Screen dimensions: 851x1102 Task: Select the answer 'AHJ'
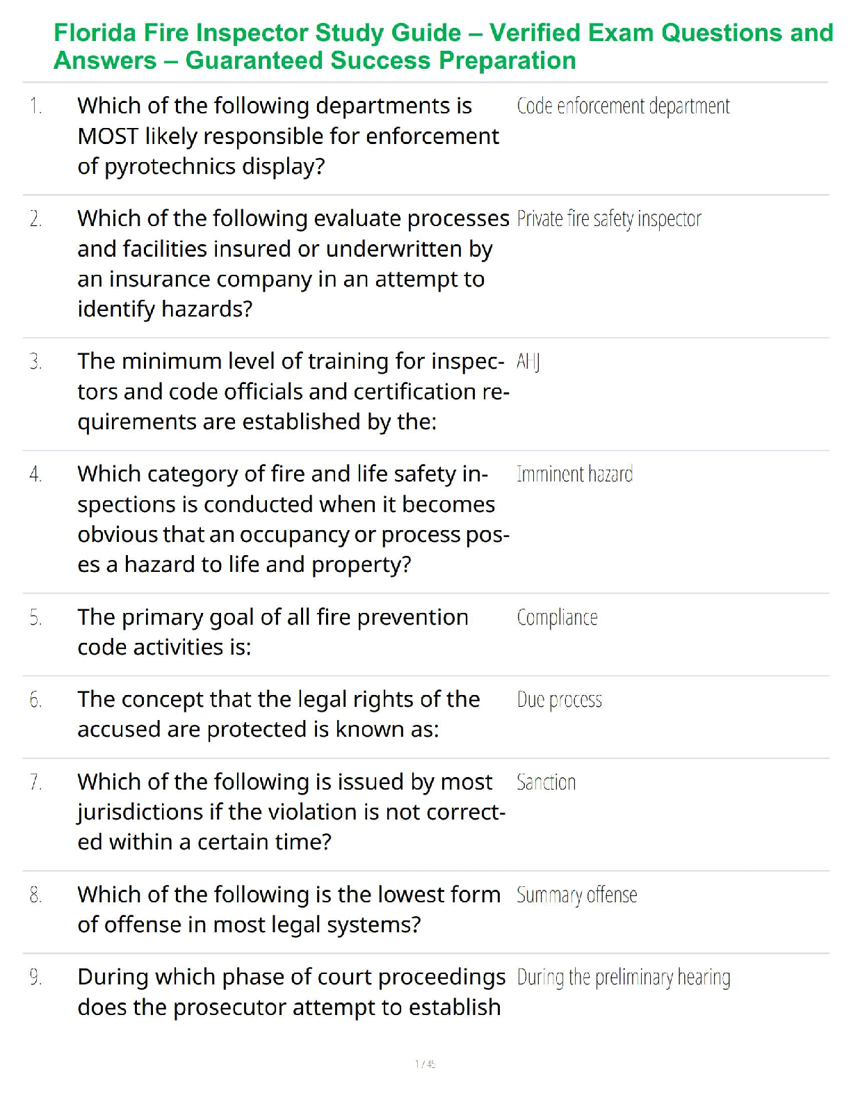pyautogui.click(x=528, y=362)
